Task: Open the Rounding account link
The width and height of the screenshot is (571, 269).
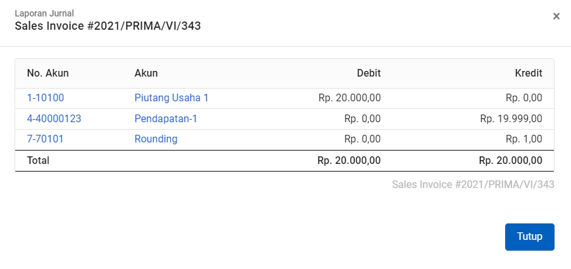Action: pyautogui.click(x=156, y=139)
